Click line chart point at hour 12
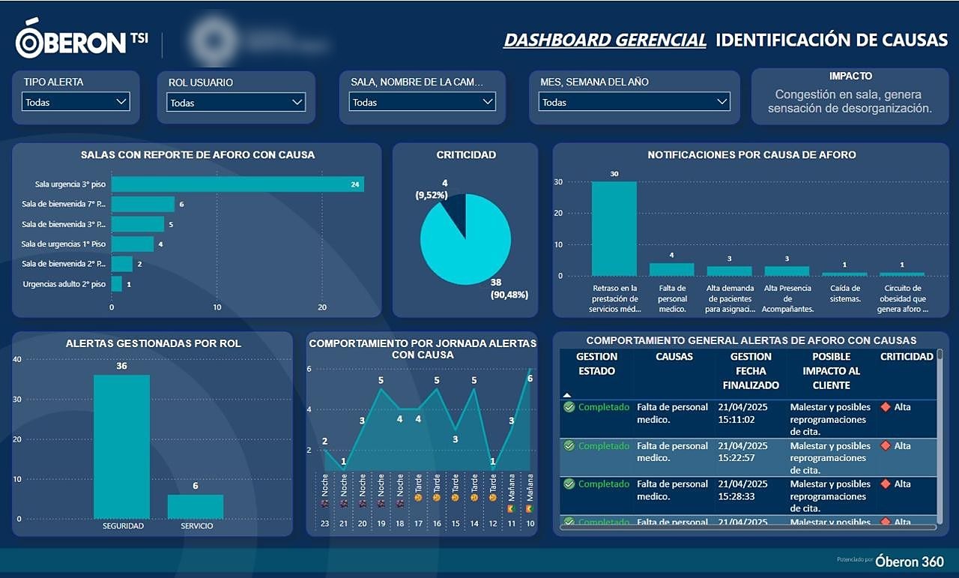This screenshot has height=578, width=959. pyautogui.click(x=493, y=470)
